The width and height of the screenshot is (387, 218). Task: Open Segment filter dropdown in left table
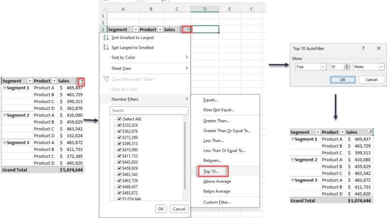click(x=30, y=81)
